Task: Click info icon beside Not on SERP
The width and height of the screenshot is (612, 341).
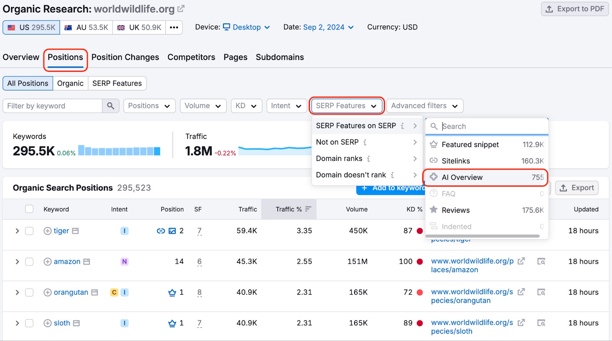Action: click(365, 142)
